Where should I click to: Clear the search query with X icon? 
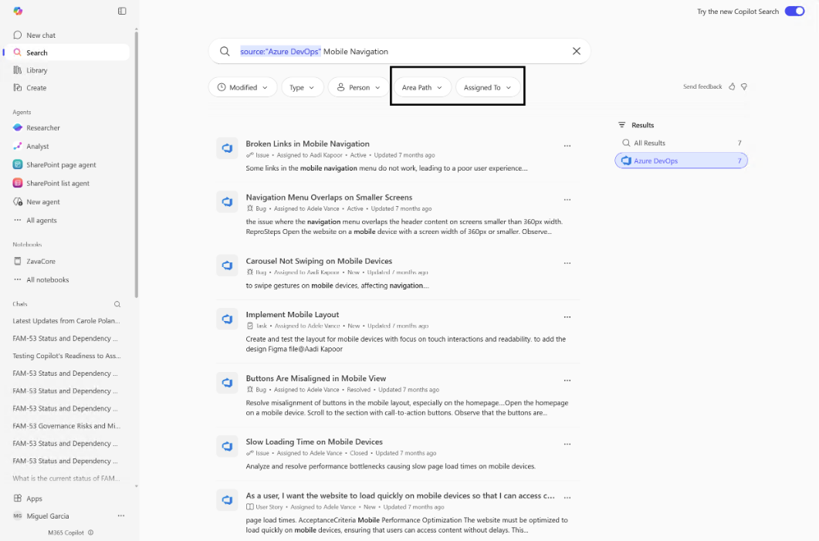[576, 51]
